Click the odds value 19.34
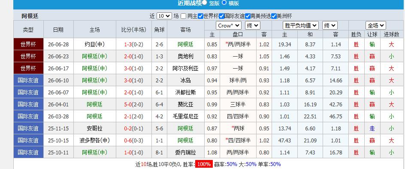The width and height of the screenshot is (405, 169). tap(284, 44)
